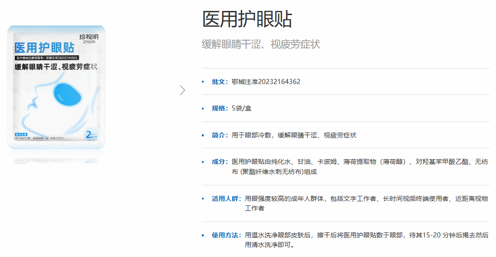The height and width of the screenshot is (257, 496).
Task: Click the blue eye patch graphic on package
Action: pyautogui.click(x=68, y=93)
